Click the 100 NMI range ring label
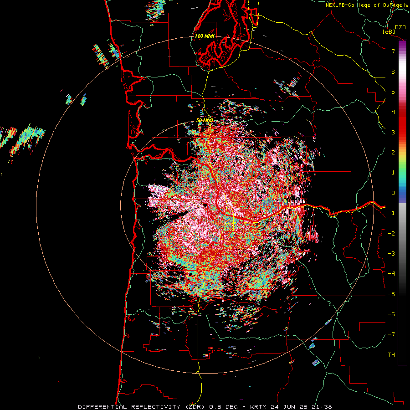 [x=205, y=36]
